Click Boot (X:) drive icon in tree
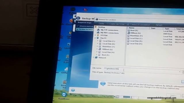Viewport: 184px width, 103px height. point(99,55)
